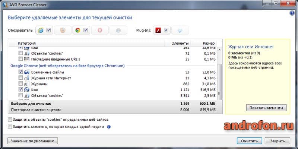Click cookies 0,1 МБ row icon

[26, 53]
